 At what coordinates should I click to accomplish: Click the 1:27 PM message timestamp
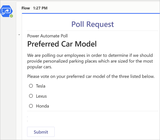(40, 8)
